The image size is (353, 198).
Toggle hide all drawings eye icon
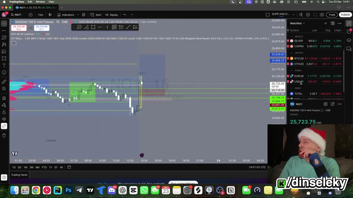(4, 119)
